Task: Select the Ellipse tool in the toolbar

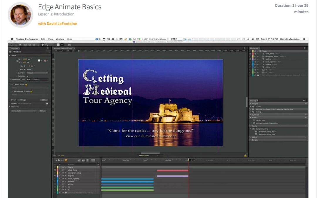Action: click(34, 45)
